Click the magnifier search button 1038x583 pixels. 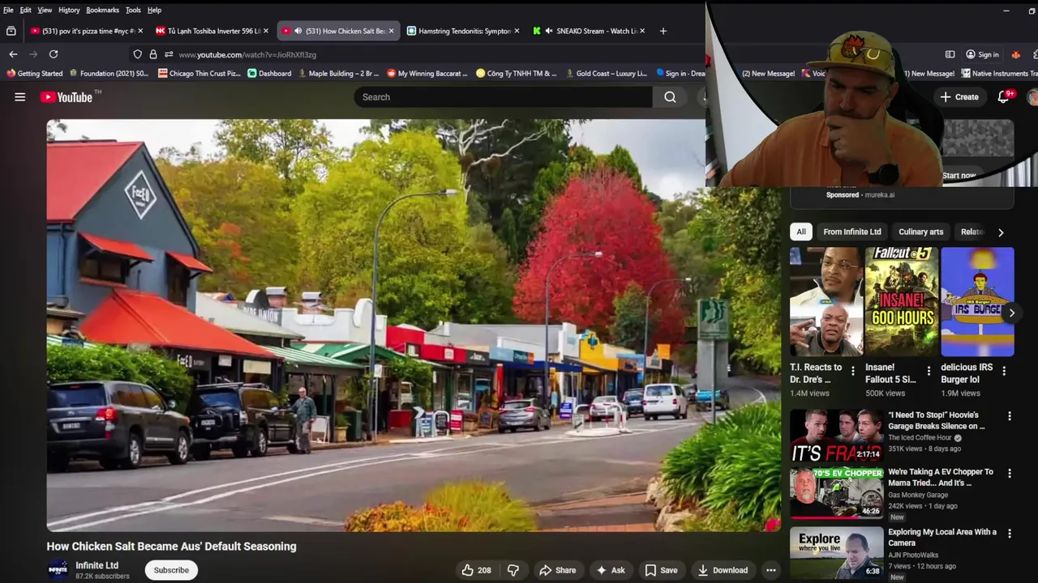pyautogui.click(x=670, y=97)
